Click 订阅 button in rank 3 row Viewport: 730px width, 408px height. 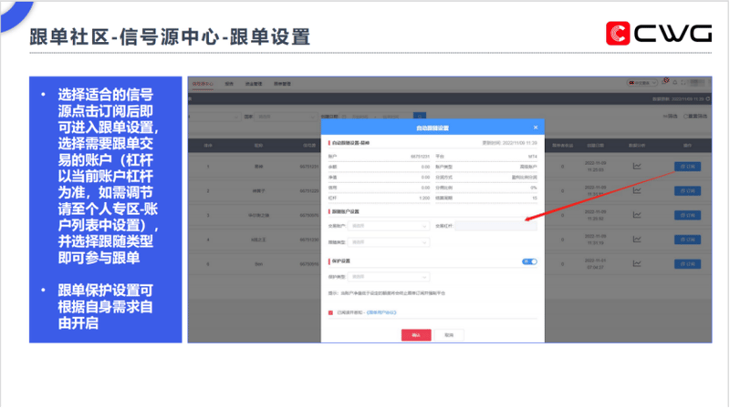[x=688, y=215]
